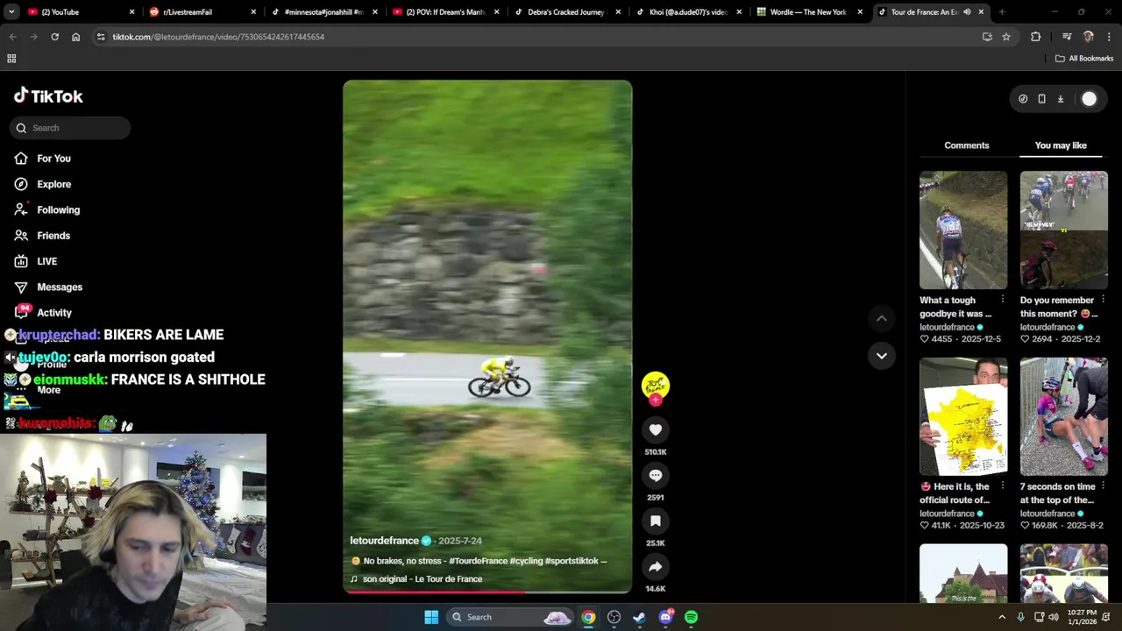This screenshot has height=631, width=1122.
Task: Switch to the r/LivestreamFail tab
Action: click(x=202, y=12)
